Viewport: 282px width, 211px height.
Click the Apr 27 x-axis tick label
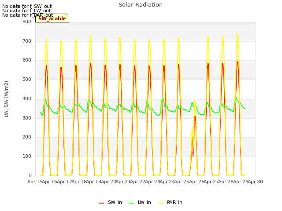pyautogui.click(x=211, y=182)
